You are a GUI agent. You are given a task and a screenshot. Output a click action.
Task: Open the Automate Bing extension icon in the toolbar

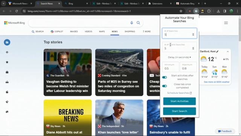(196, 11)
